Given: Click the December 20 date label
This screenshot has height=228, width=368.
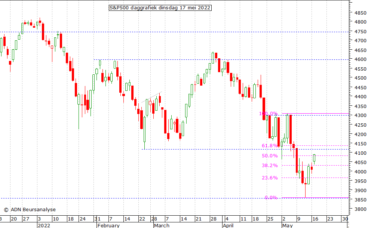Looking at the screenshot, I should tap(14, 219).
